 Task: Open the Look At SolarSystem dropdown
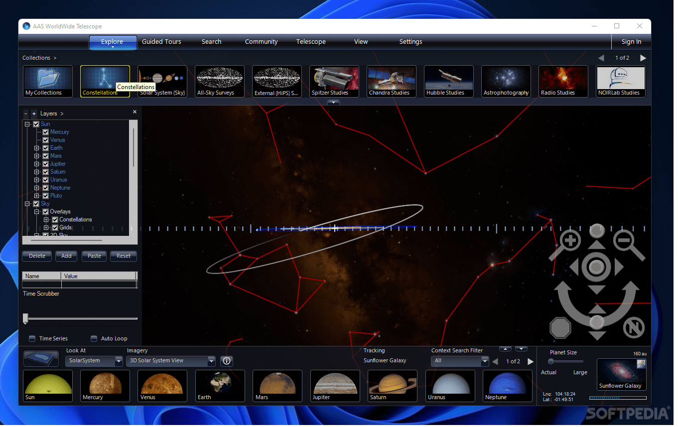[94, 361]
